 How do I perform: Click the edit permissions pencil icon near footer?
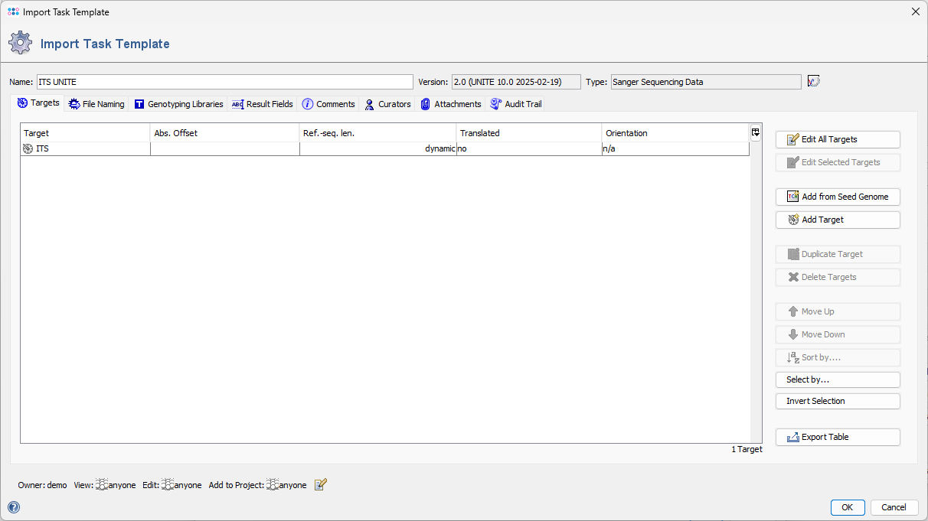(x=320, y=484)
